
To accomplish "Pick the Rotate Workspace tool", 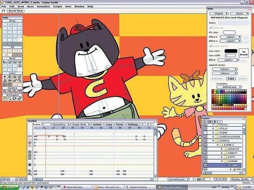I will 15,99.
